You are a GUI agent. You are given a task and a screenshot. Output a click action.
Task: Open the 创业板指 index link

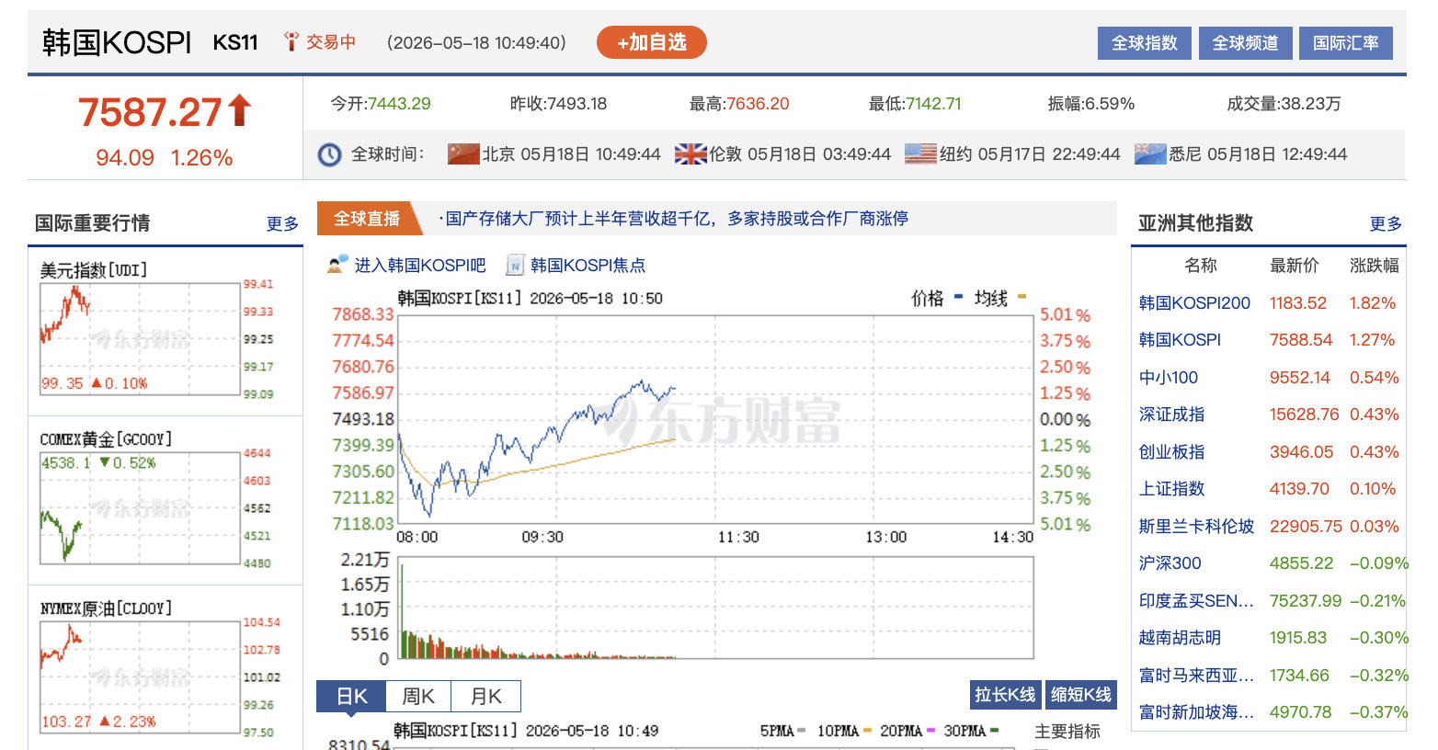coord(1171,452)
